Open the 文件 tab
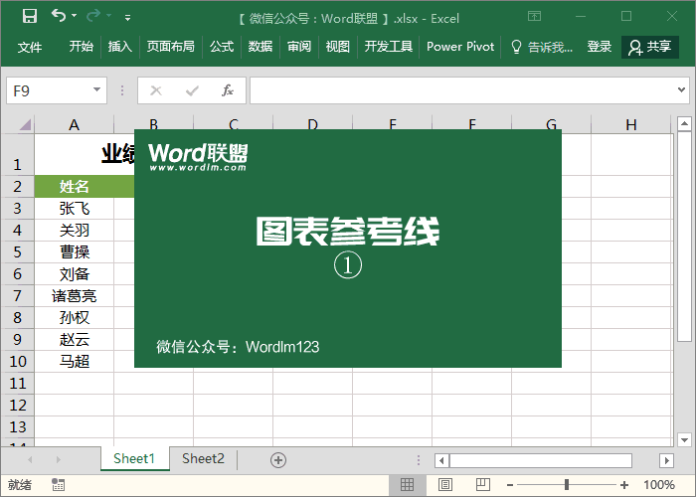Image resolution: width=696 pixels, height=497 pixels. (30, 47)
